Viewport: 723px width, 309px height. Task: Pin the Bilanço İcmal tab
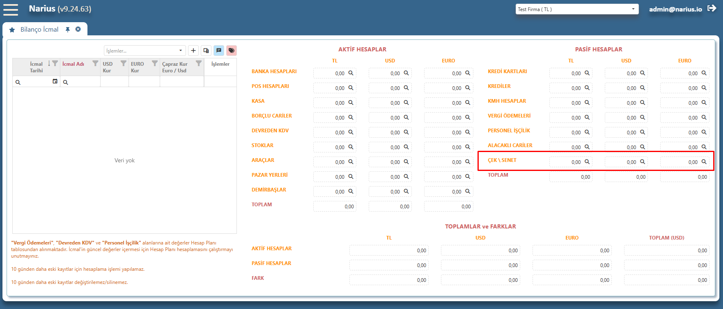(x=68, y=30)
